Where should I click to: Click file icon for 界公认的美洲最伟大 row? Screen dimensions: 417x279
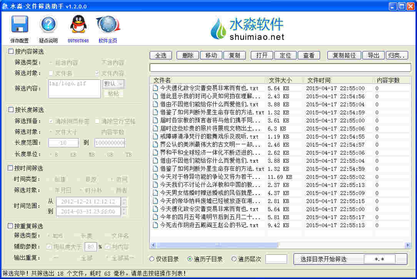point(155,145)
